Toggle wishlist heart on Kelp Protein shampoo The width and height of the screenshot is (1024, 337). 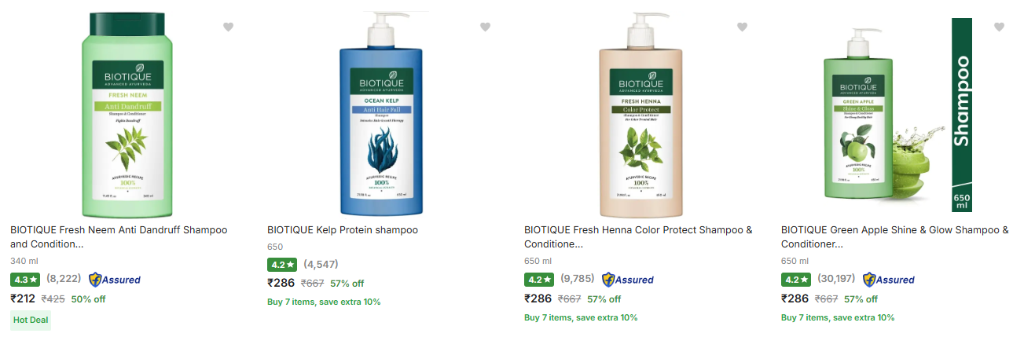(485, 27)
